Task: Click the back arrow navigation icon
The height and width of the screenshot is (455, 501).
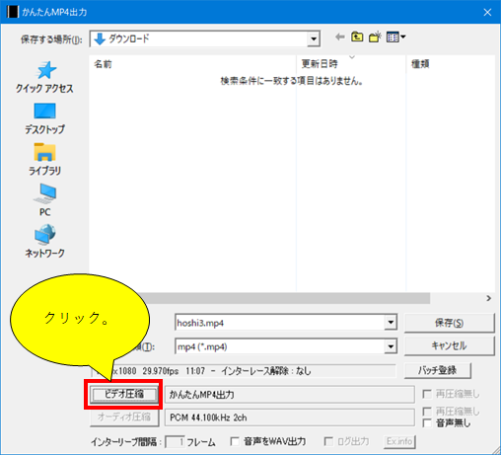Action: point(340,38)
